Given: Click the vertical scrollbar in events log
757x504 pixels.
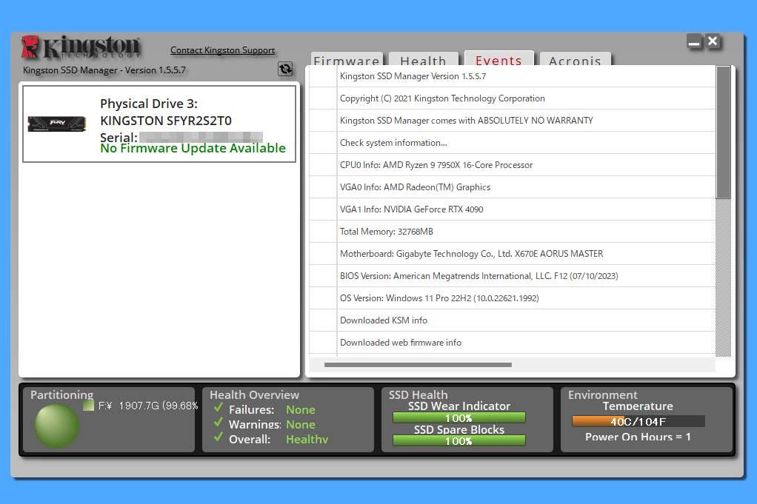Looking at the screenshot, I should pos(724,133).
